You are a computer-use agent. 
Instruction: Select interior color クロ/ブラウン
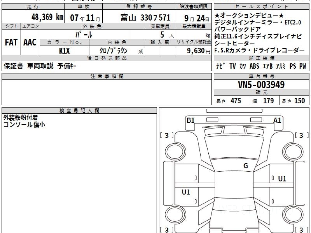114,51
